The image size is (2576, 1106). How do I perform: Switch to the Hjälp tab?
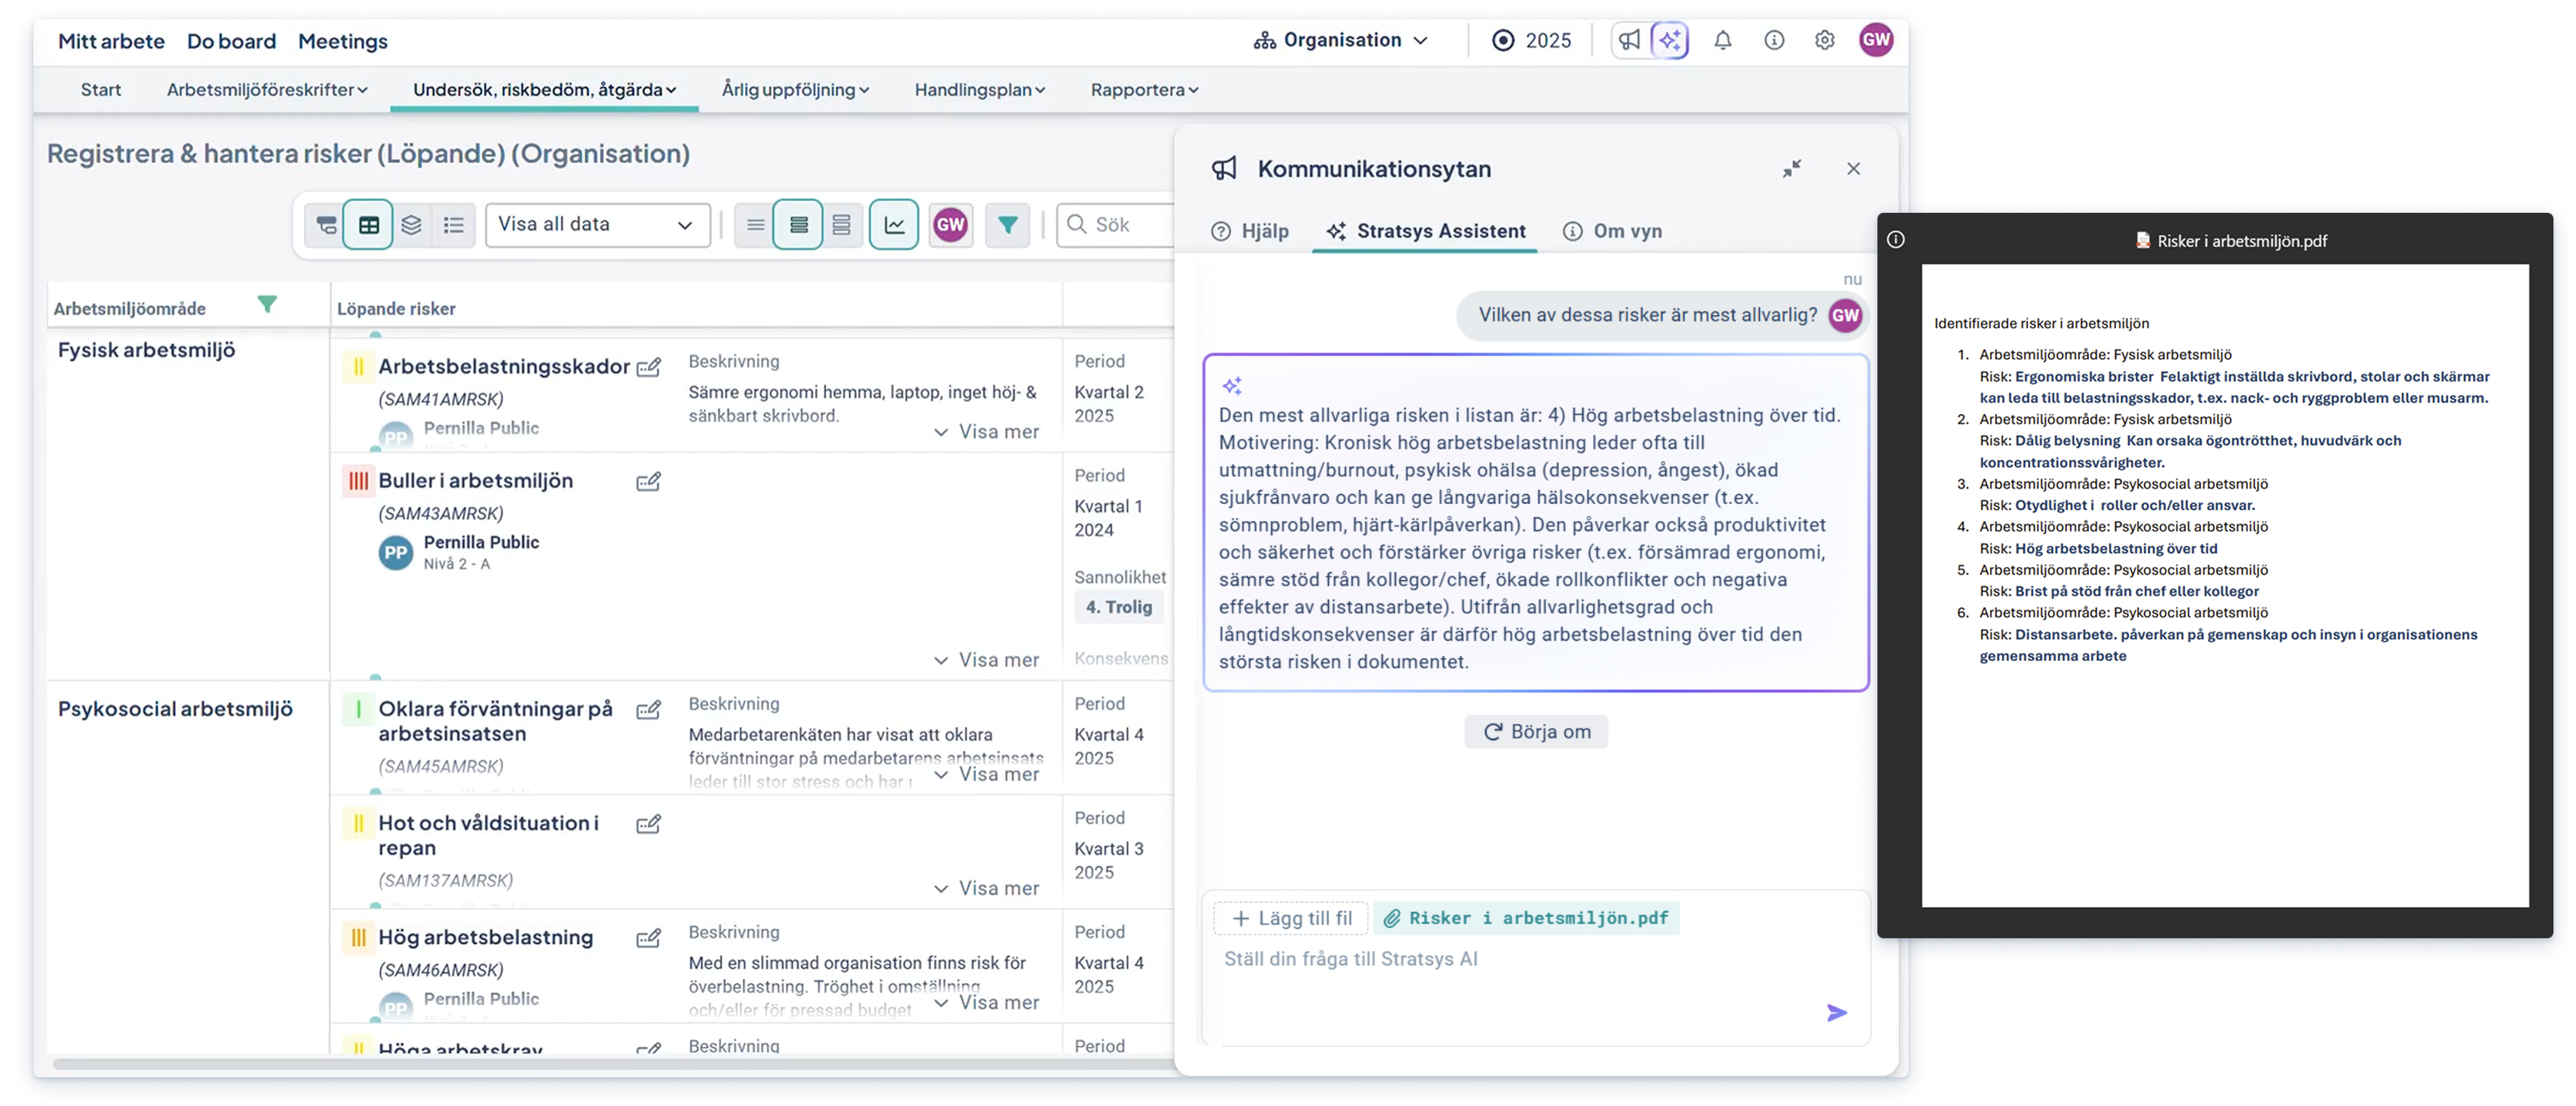point(1250,231)
